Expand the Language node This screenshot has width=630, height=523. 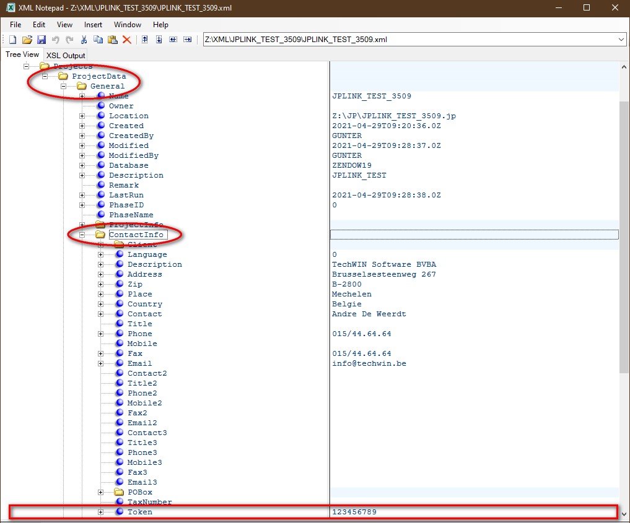click(100, 254)
